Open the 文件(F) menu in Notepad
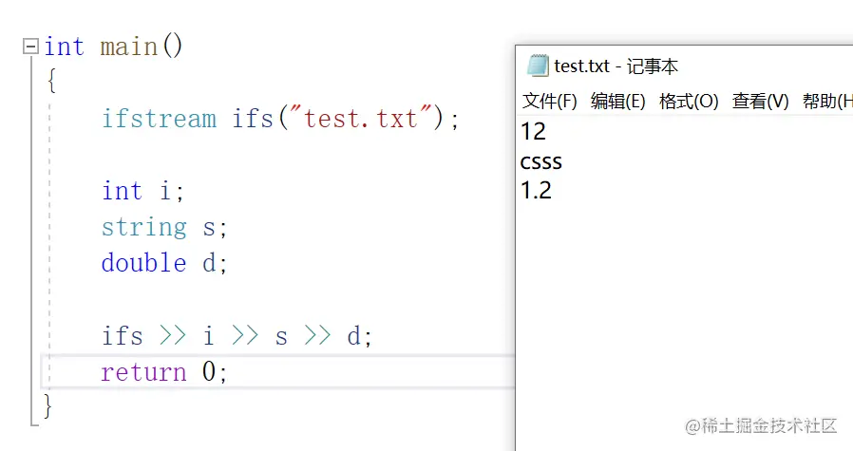This screenshot has height=451, width=853. coord(549,102)
